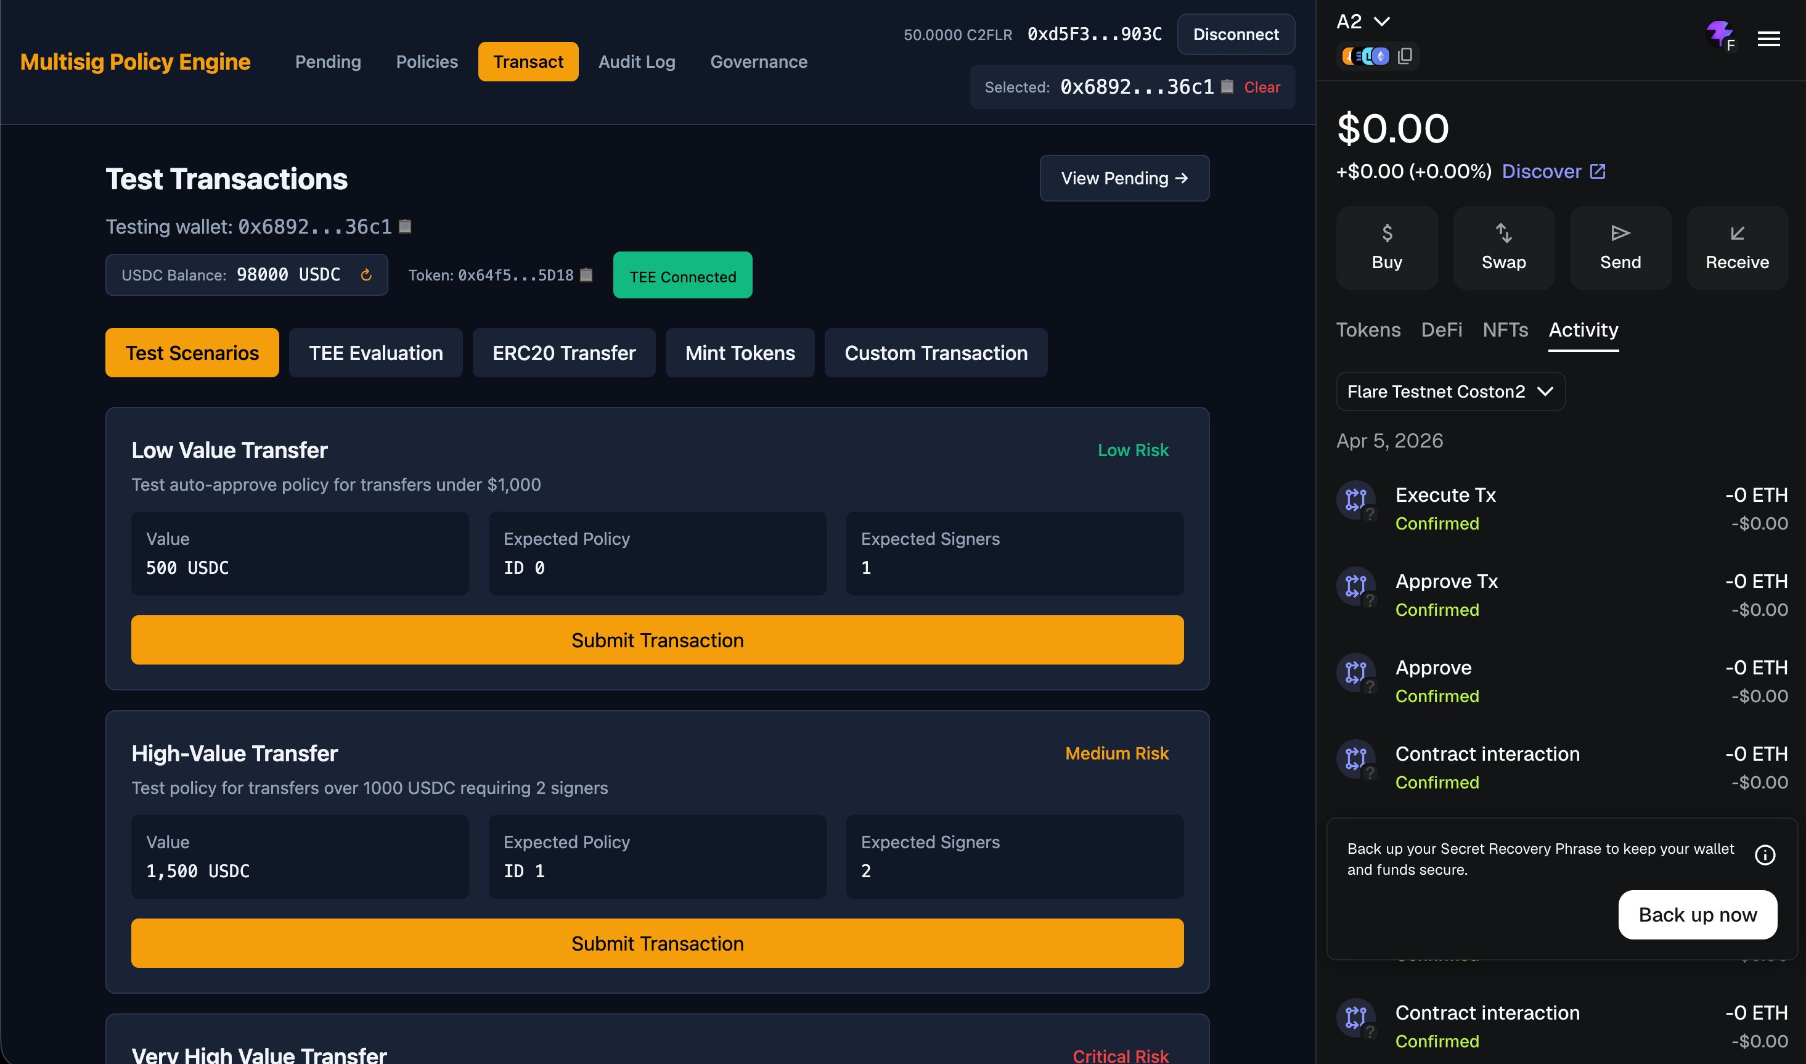Click the $0.00 wallet balance
The image size is (1806, 1064).
tap(1392, 129)
